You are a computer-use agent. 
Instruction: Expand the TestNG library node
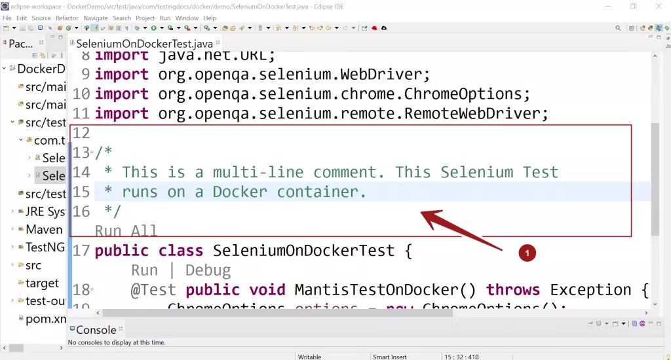[x=12, y=247]
